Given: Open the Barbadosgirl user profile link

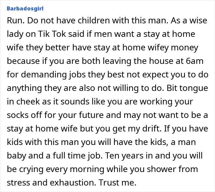Looking at the screenshot, I should 25,8.
